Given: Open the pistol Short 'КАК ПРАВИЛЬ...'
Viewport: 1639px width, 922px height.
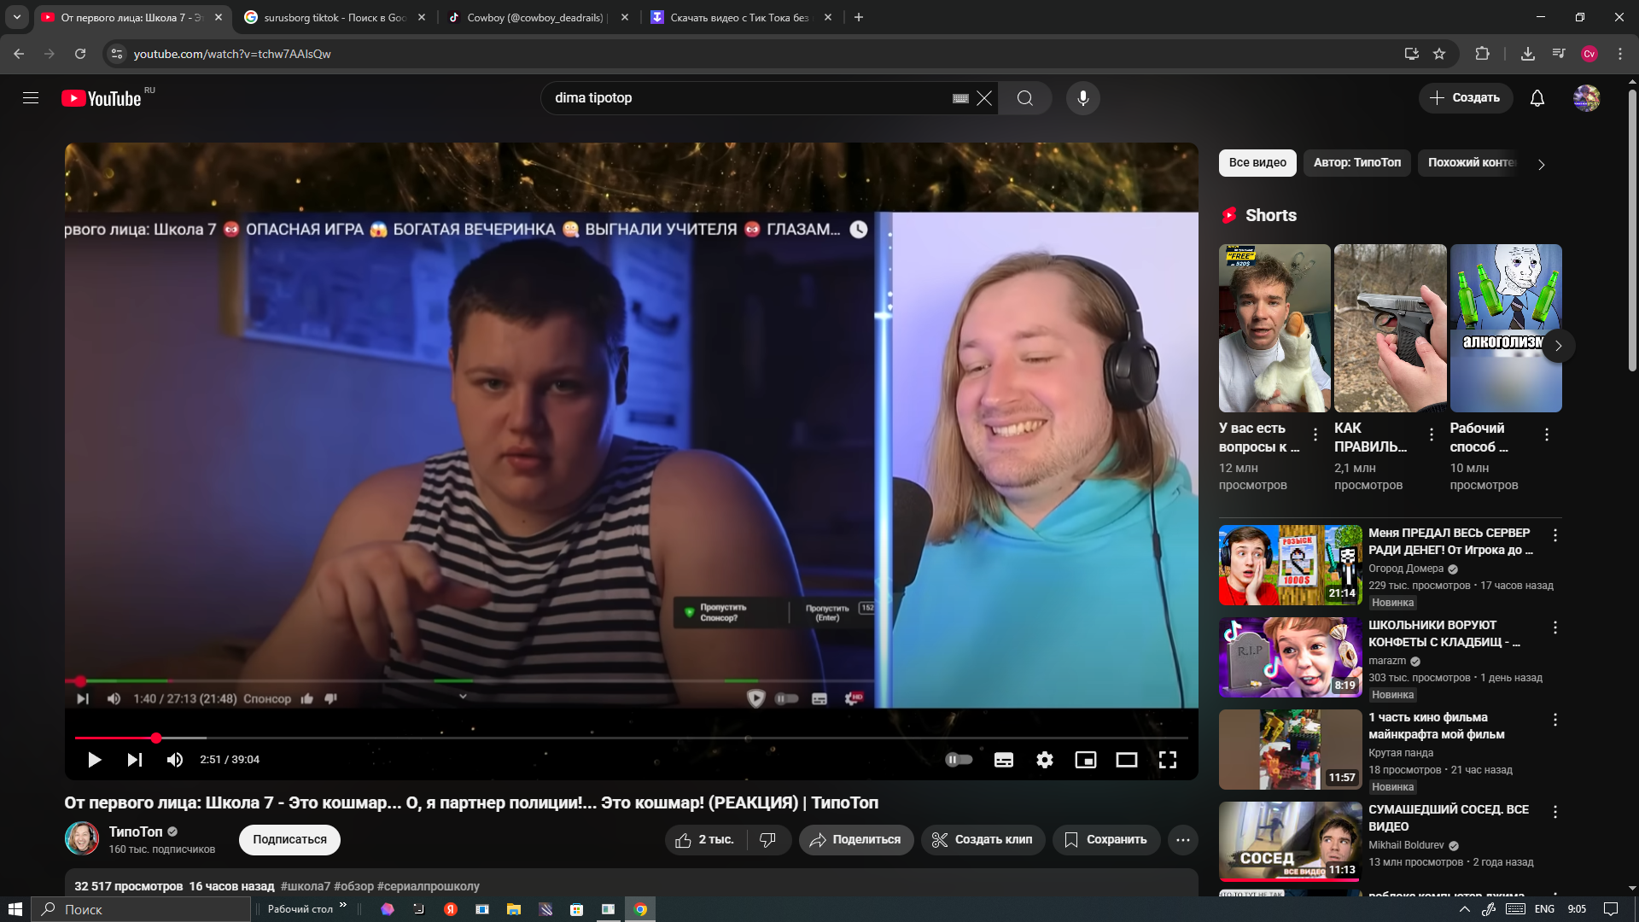Looking at the screenshot, I should (x=1391, y=329).
